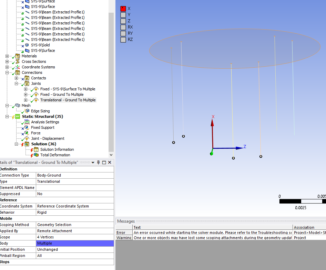
Task: Expand the Contacts tree node
Action: click(x=16, y=78)
